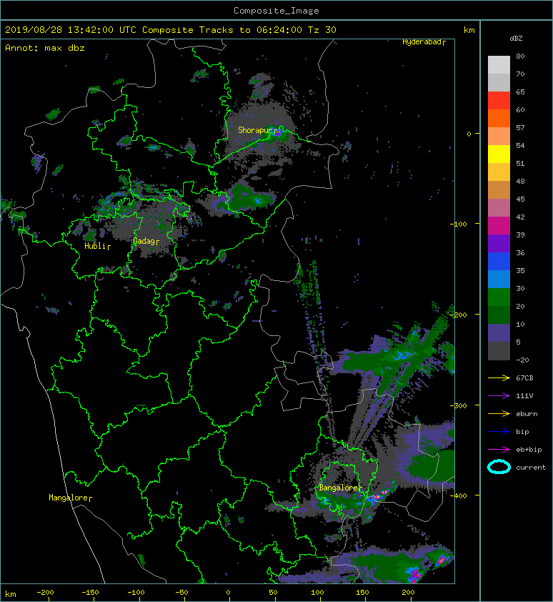
Task: Click the km unit label at bottom-left
Action: click(x=11, y=594)
